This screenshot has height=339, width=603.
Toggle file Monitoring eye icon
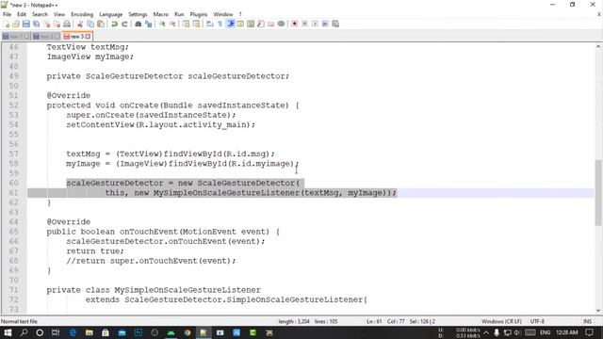pos(281,24)
